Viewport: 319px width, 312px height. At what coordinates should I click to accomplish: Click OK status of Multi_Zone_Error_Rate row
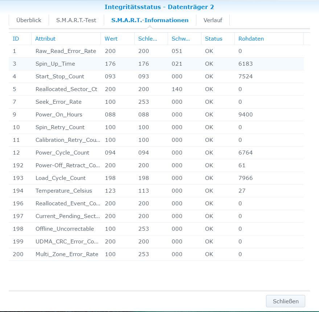pyautogui.click(x=209, y=254)
